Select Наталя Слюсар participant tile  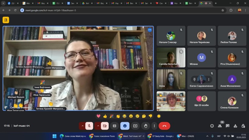coord(171,36)
